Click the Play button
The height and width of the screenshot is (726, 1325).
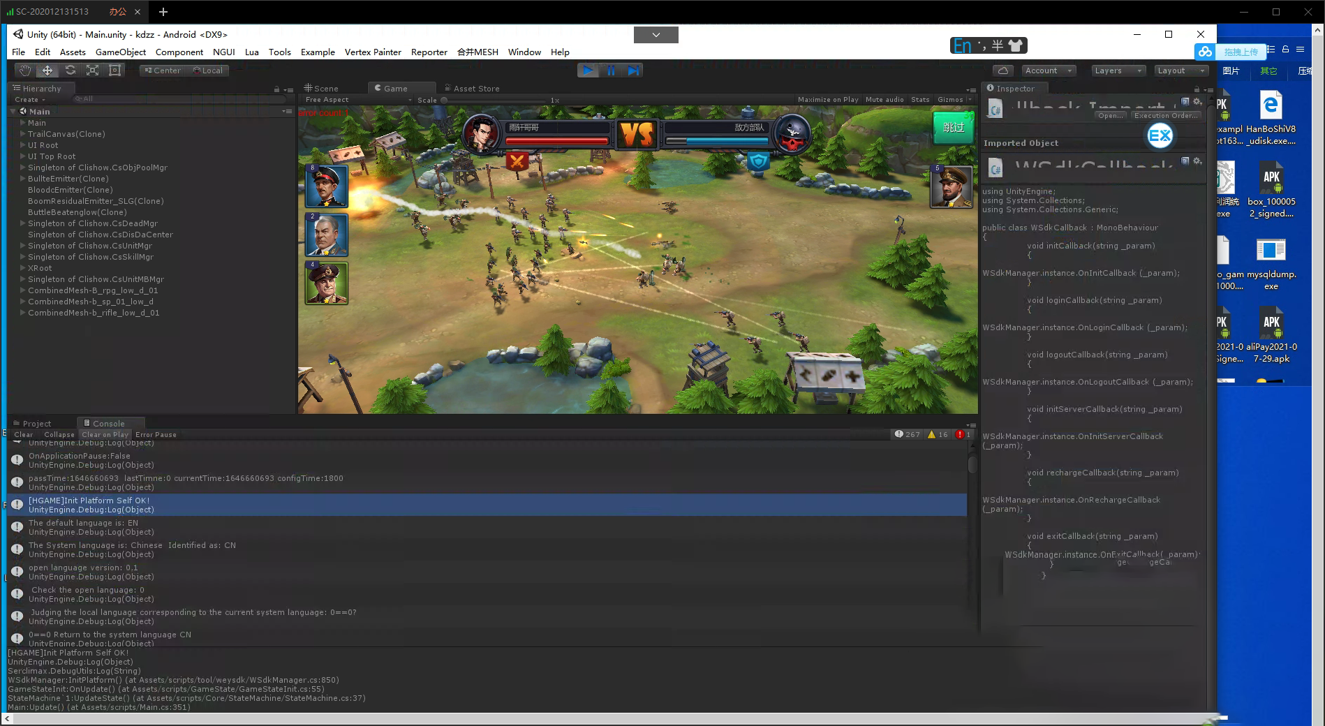[x=588, y=71]
